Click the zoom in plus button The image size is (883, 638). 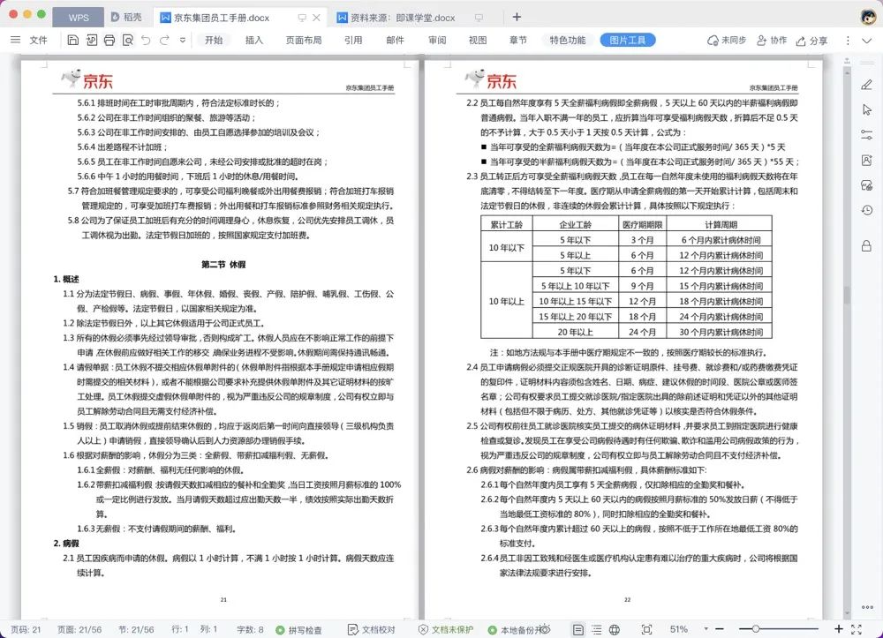pyautogui.click(x=839, y=629)
